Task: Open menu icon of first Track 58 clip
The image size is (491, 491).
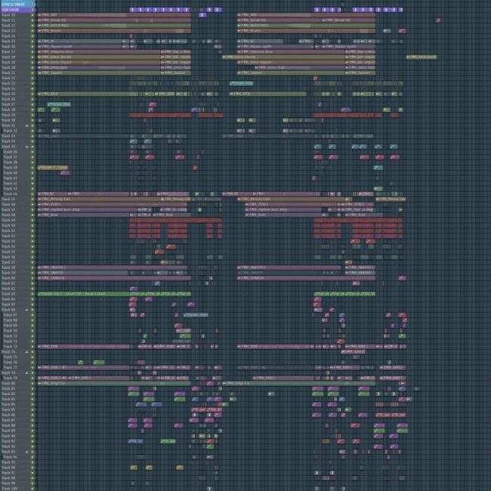Action: point(40,267)
